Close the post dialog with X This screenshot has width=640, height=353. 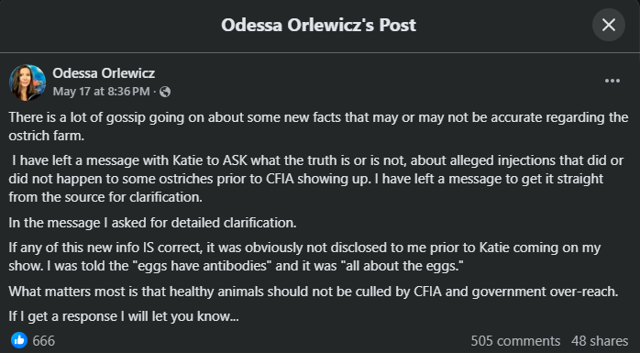coord(609,25)
